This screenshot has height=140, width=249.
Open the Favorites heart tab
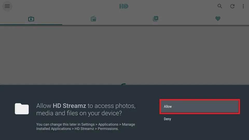218,19
